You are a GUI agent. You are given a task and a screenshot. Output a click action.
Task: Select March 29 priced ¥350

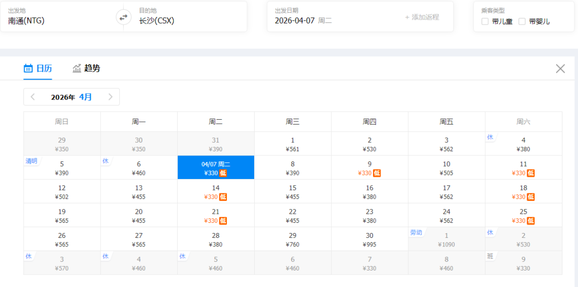click(62, 144)
